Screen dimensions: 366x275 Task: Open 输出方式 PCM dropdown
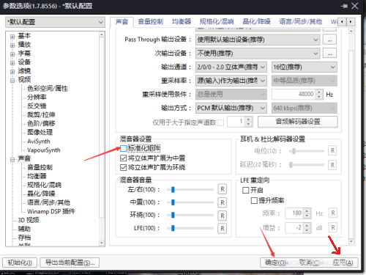[x=231, y=108]
